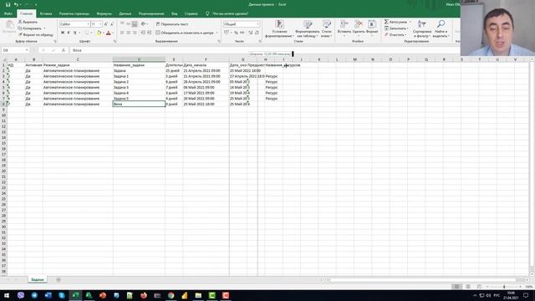This screenshot has width=535, height=301.
Task: Cut selection with the Вырезать scissors button
Action: pyautogui.click(x=28, y=22)
